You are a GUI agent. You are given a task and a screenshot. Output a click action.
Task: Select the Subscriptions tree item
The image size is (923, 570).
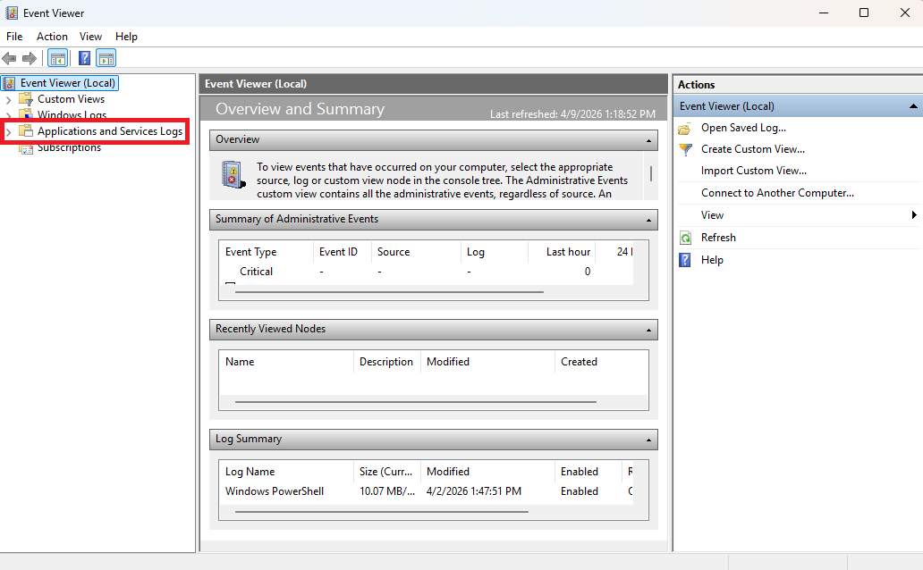[70, 148]
